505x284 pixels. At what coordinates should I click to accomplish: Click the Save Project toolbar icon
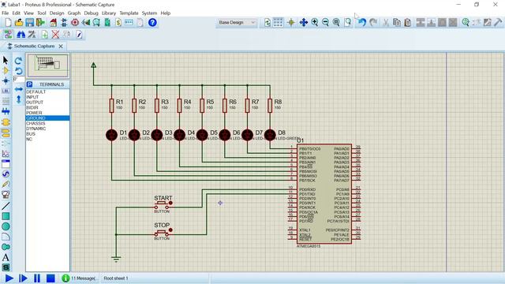(x=30, y=23)
